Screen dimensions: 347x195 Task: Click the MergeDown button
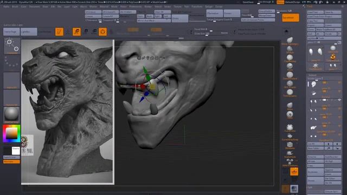(x=267, y=16)
